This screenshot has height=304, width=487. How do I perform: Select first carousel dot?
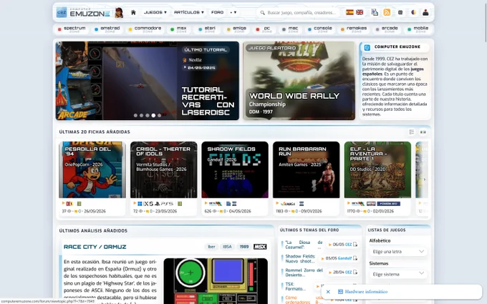coord(135,115)
